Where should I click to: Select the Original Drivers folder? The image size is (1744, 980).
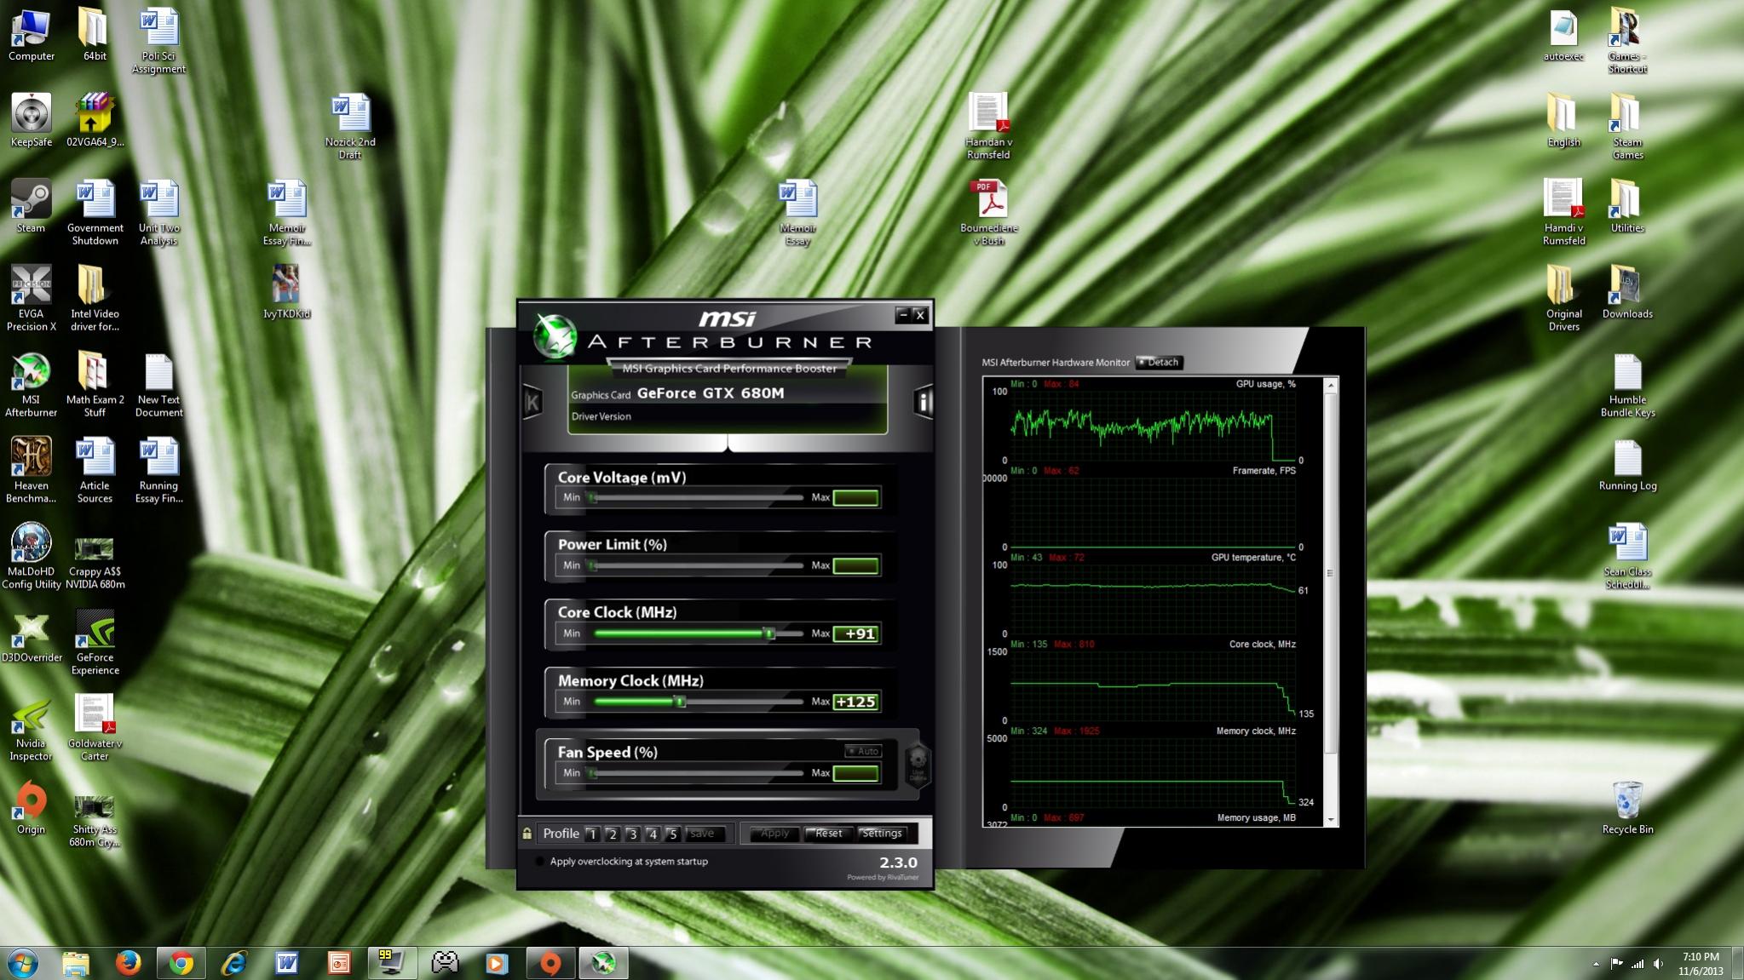pyautogui.click(x=1563, y=299)
